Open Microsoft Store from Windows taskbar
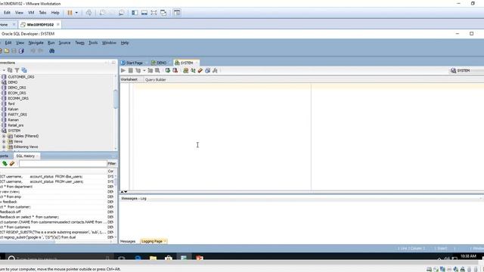484x272 pixels. (x=169, y=258)
